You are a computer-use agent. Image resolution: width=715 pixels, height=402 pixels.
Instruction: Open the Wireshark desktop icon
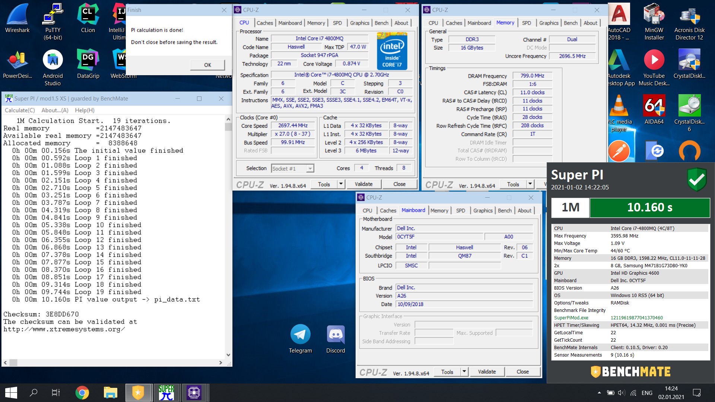tap(17, 19)
